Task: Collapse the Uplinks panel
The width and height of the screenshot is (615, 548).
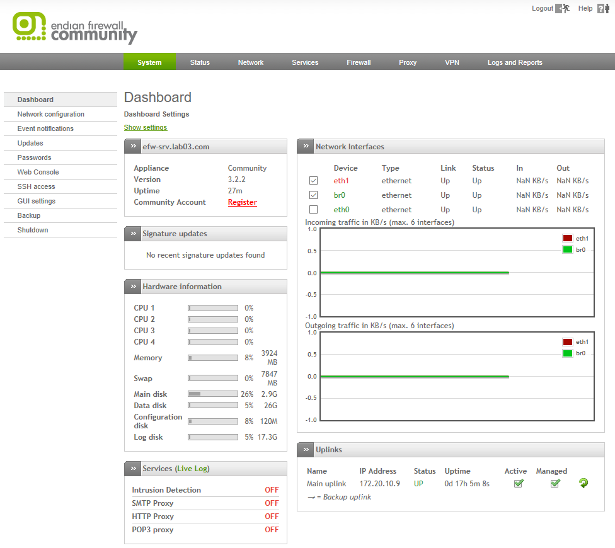Action: pos(306,450)
